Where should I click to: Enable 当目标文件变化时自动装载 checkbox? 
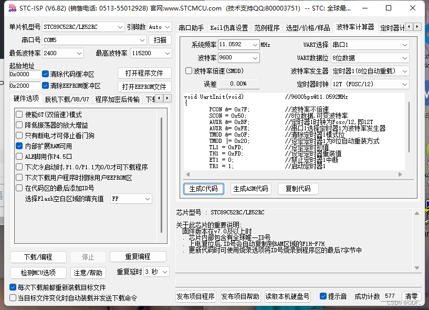[x=13, y=298]
